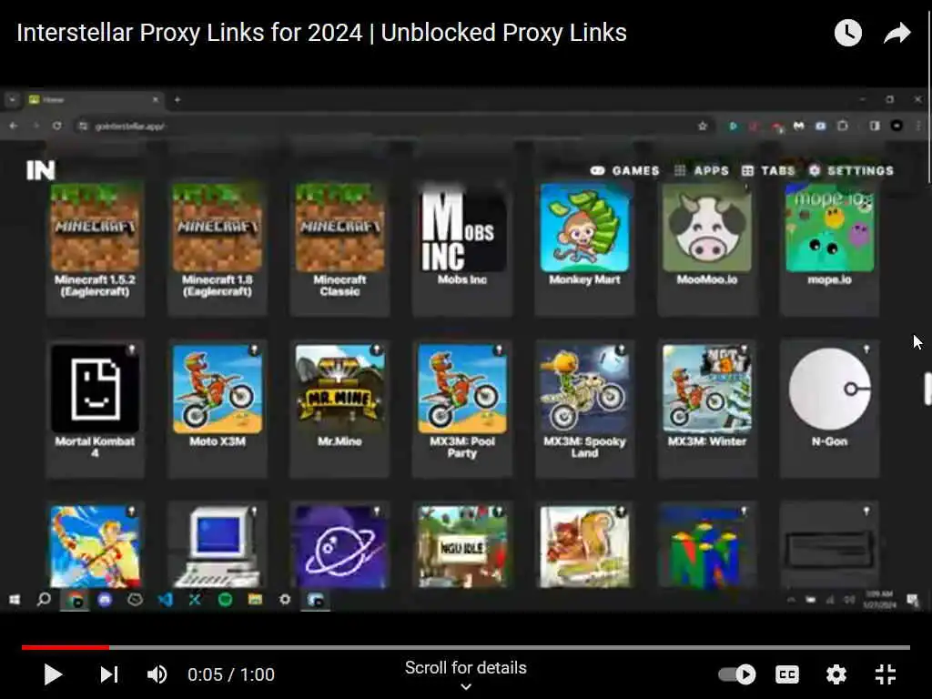Open Windows taskbar search
932x699 pixels.
click(x=44, y=600)
